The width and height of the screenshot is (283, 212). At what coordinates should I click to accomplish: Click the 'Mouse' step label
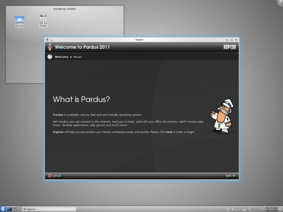77,57
